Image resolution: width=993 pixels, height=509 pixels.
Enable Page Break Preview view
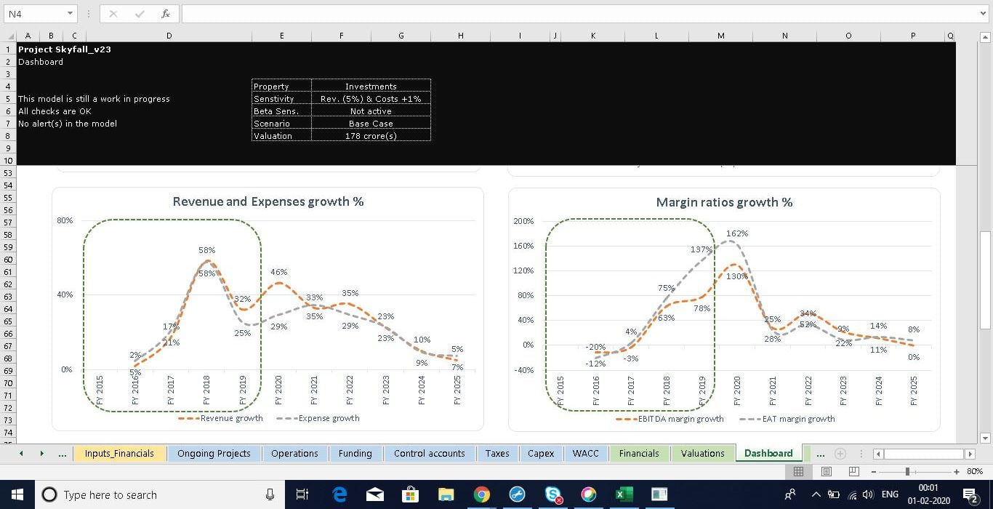pyautogui.click(x=854, y=472)
